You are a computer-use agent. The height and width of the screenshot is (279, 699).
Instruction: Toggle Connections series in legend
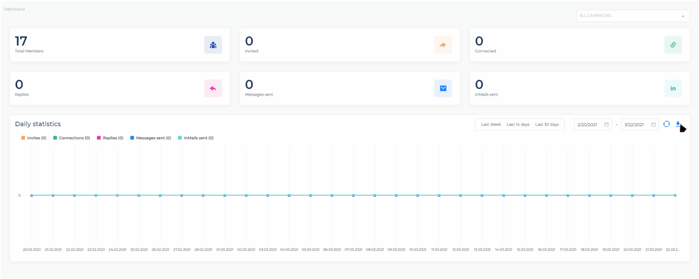click(72, 138)
